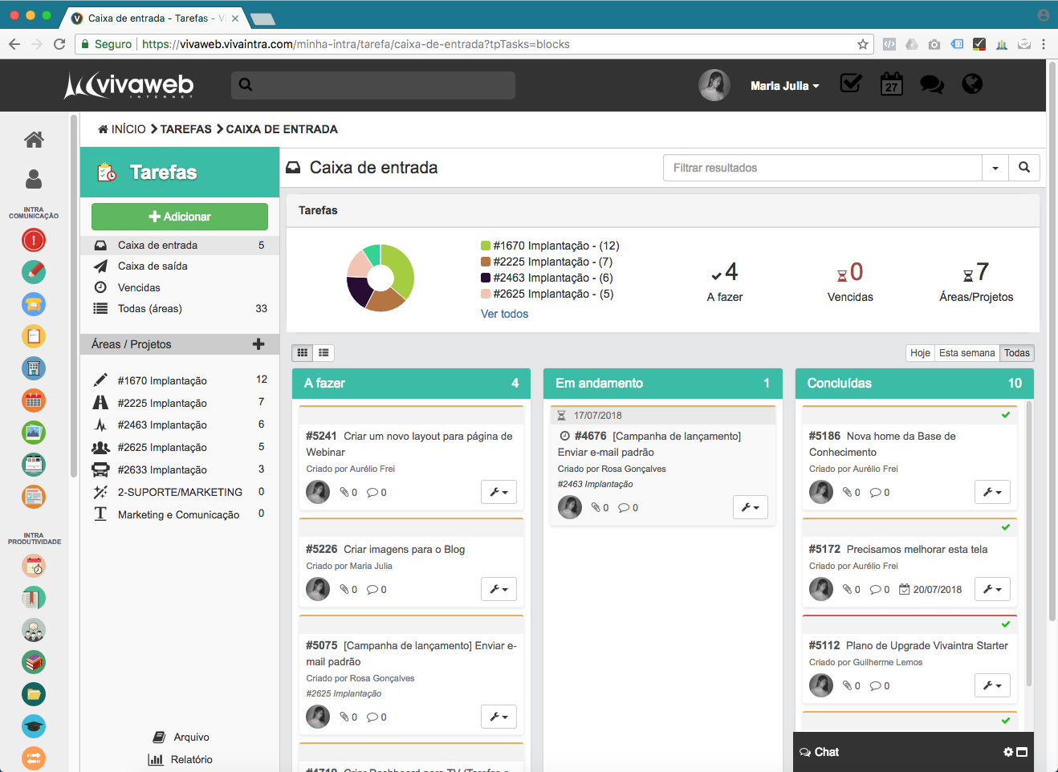Click green #1670 Implantação legend swatch

coord(486,246)
